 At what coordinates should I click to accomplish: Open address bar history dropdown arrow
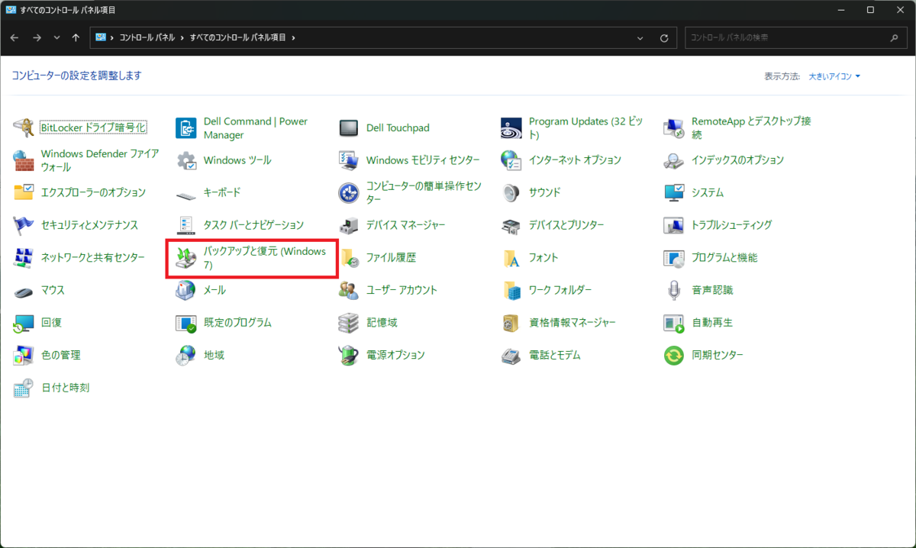(x=640, y=37)
